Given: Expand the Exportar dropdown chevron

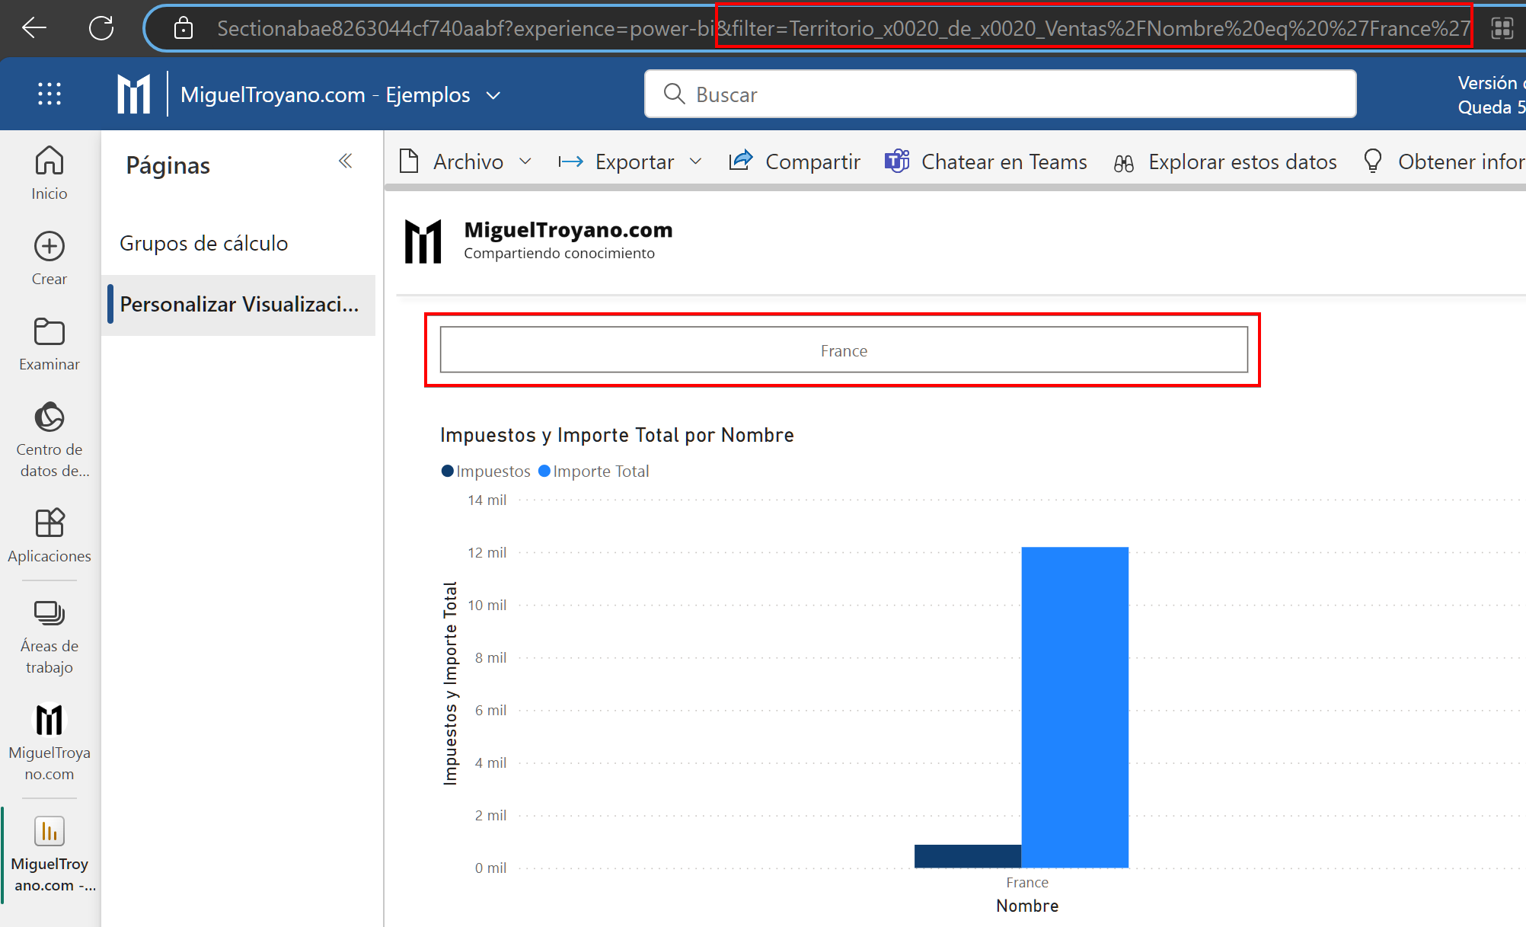Looking at the screenshot, I should pos(696,161).
